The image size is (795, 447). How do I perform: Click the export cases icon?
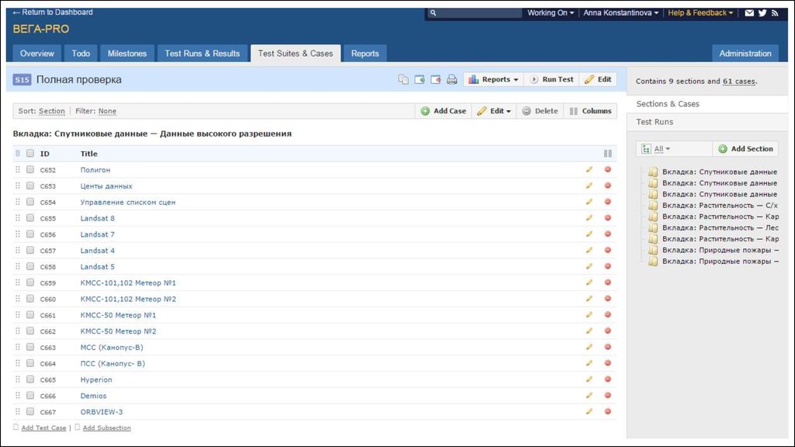point(436,80)
